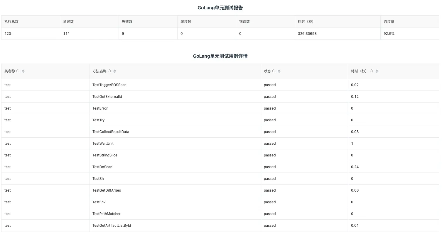Image resolution: width=442 pixels, height=232 pixels.
Task: Open search filter for 耗时（秒） column
Action: click(372, 71)
